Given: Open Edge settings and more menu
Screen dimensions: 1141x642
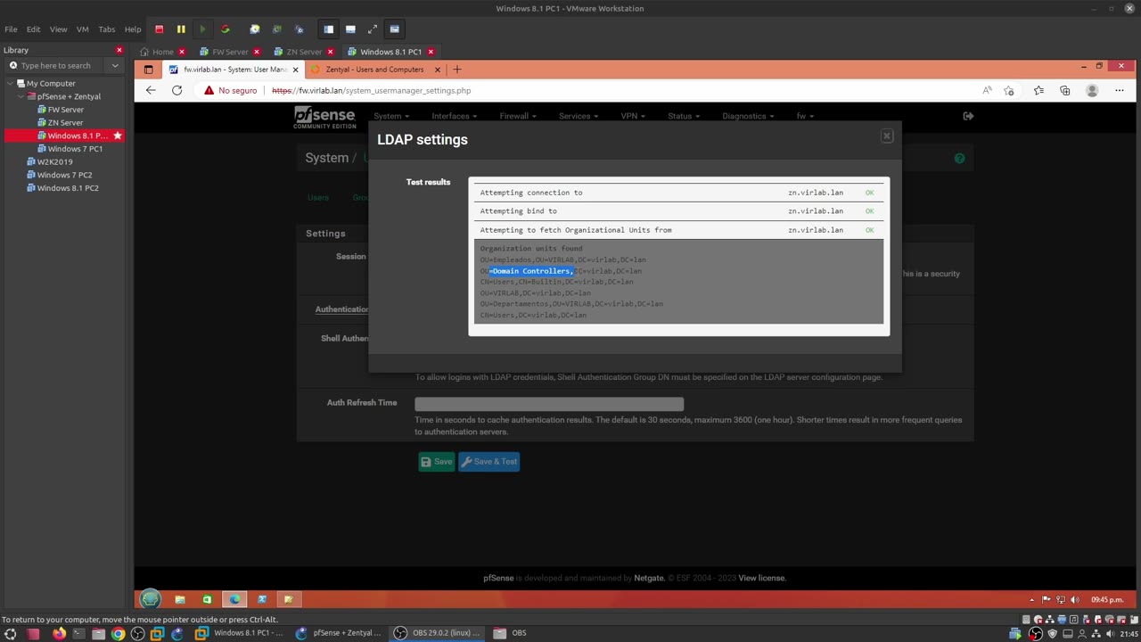Looking at the screenshot, I should (1120, 90).
